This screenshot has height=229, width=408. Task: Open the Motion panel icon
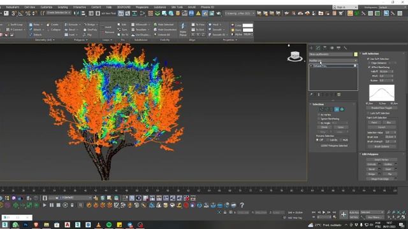coord(331,48)
